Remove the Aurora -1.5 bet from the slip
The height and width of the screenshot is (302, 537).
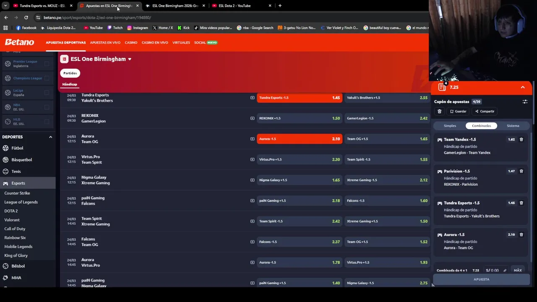[x=521, y=234]
